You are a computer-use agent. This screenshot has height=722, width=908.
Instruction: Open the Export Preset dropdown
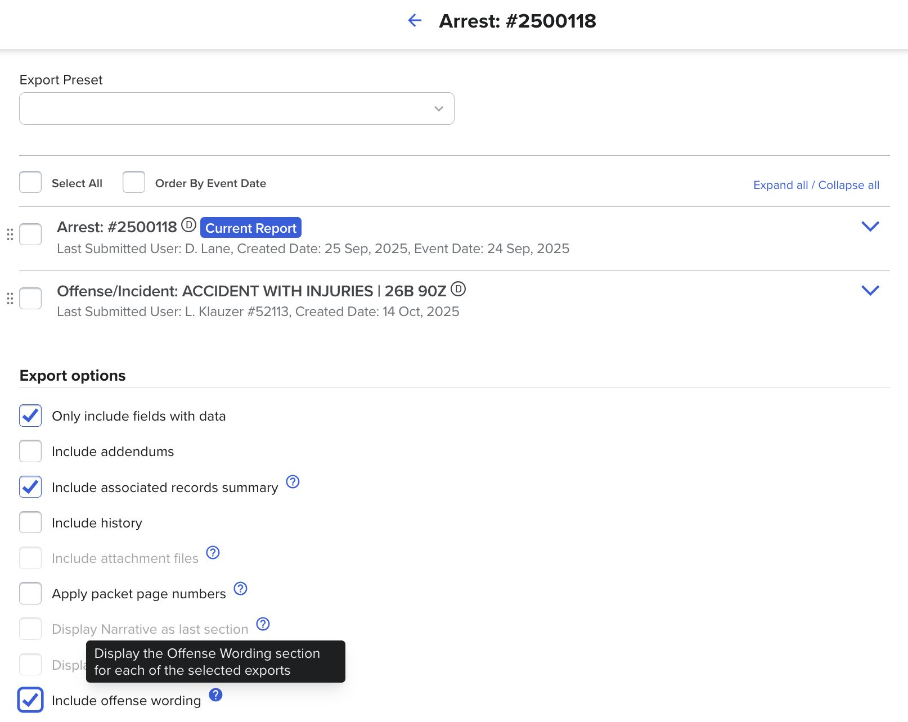(x=237, y=109)
